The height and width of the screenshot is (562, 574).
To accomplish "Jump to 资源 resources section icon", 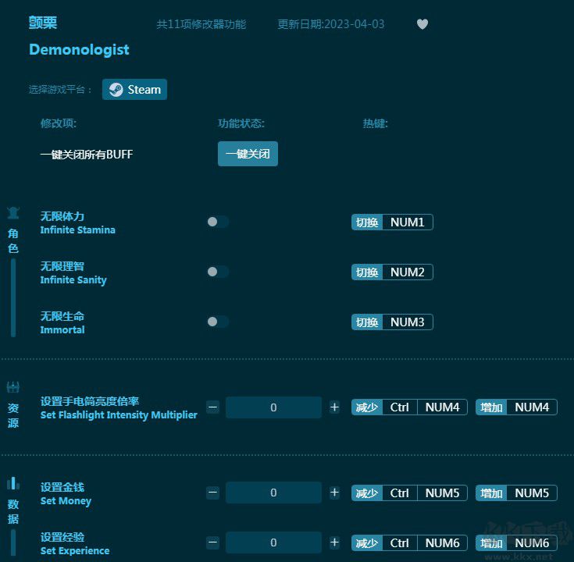I will coord(13,388).
